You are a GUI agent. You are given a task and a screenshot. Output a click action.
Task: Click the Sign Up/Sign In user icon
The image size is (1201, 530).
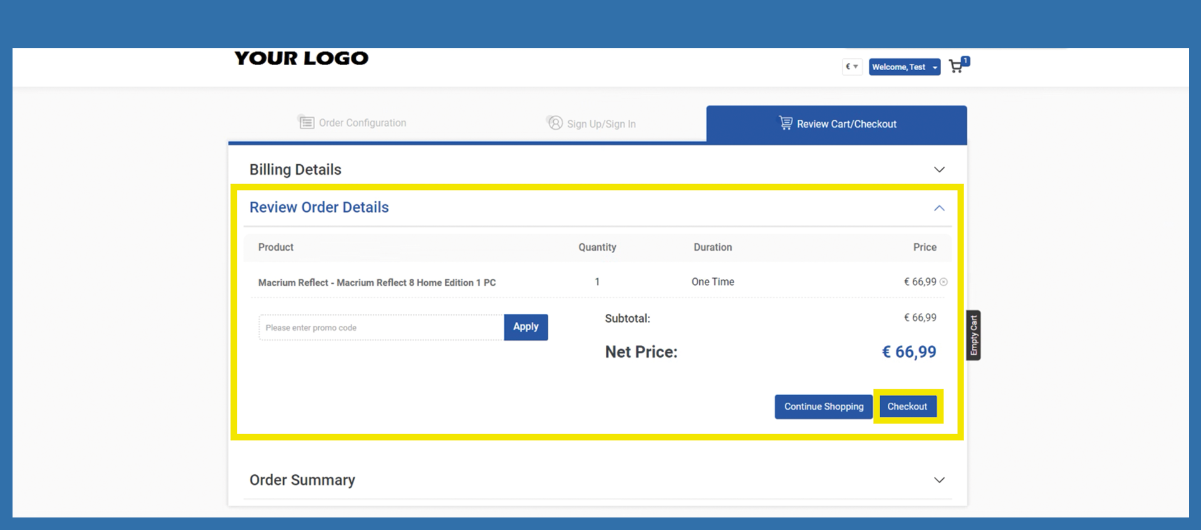pyautogui.click(x=555, y=123)
